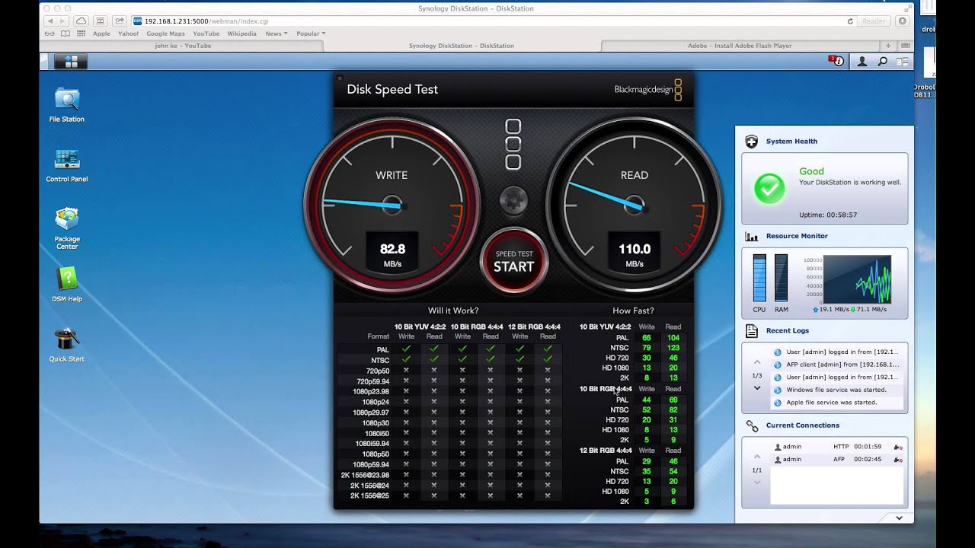The width and height of the screenshot is (975, 548).
Task: Open Google Maps bookmark
Action: coord(165,33)
